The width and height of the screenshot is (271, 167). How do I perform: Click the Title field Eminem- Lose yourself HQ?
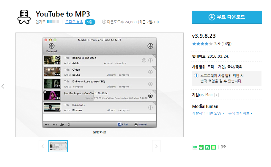click(x=89, y=81)
